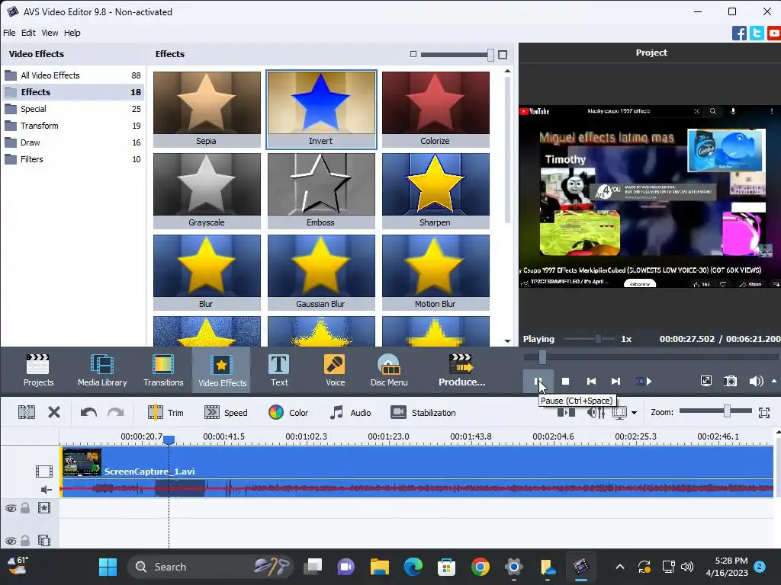Open the File menu
Viewport: 781px width, 585px height.
tap(9, 33)
